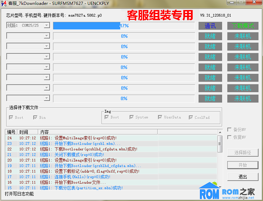Select log row 21 关闭下载模式

[x=111, y=155]
